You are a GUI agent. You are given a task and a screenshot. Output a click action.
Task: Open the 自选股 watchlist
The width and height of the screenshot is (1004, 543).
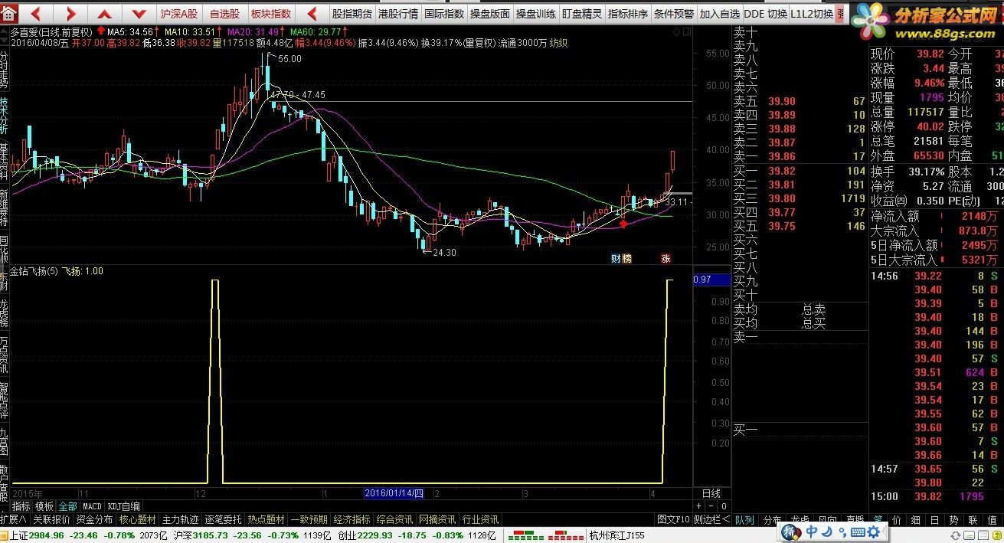(224, 14)
